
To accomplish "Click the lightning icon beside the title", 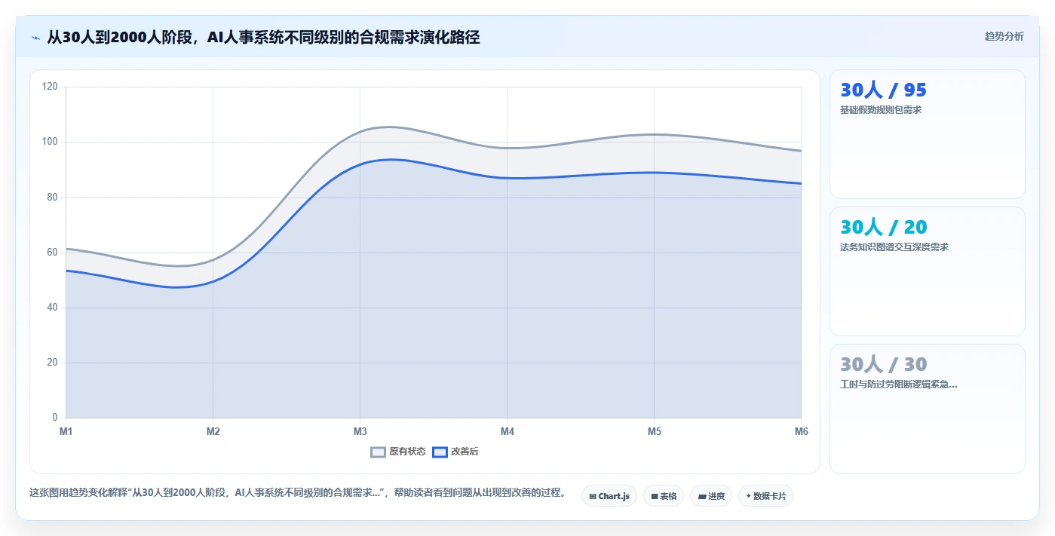I will point(35,37).
